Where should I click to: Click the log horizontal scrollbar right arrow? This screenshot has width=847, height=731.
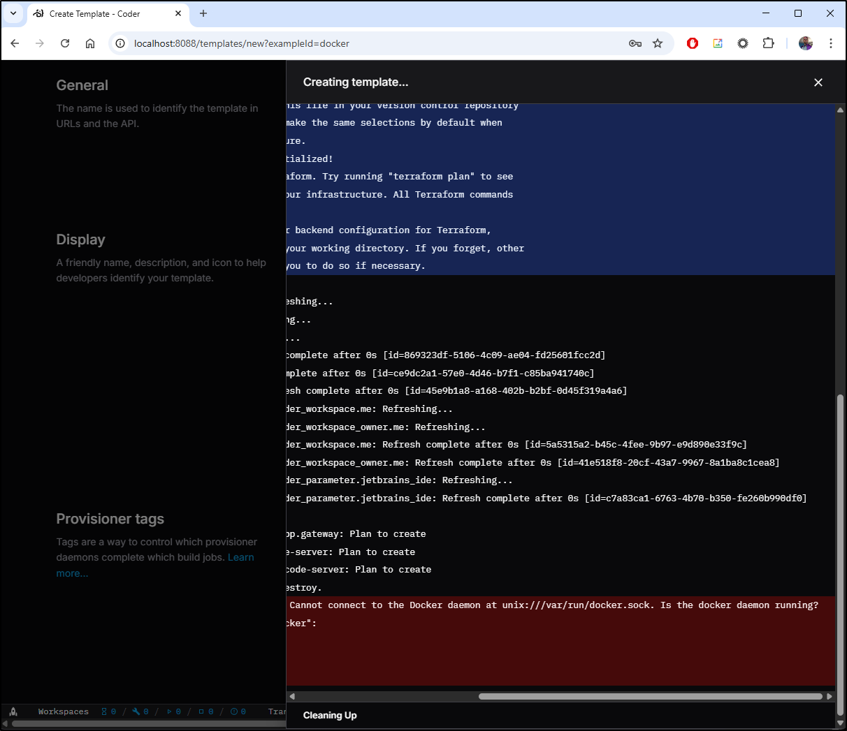[x=830, y=696]
